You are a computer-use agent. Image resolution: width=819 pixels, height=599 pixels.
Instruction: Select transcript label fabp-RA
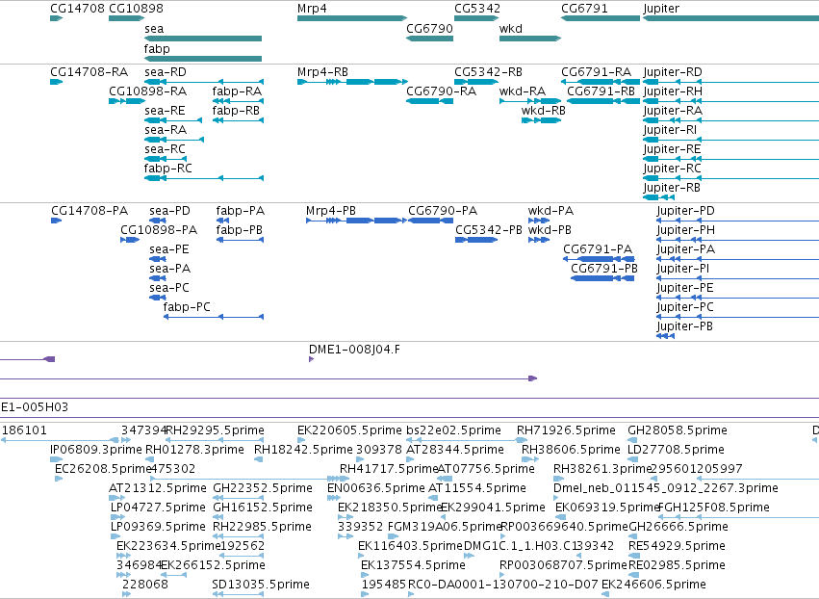point(237,91)
